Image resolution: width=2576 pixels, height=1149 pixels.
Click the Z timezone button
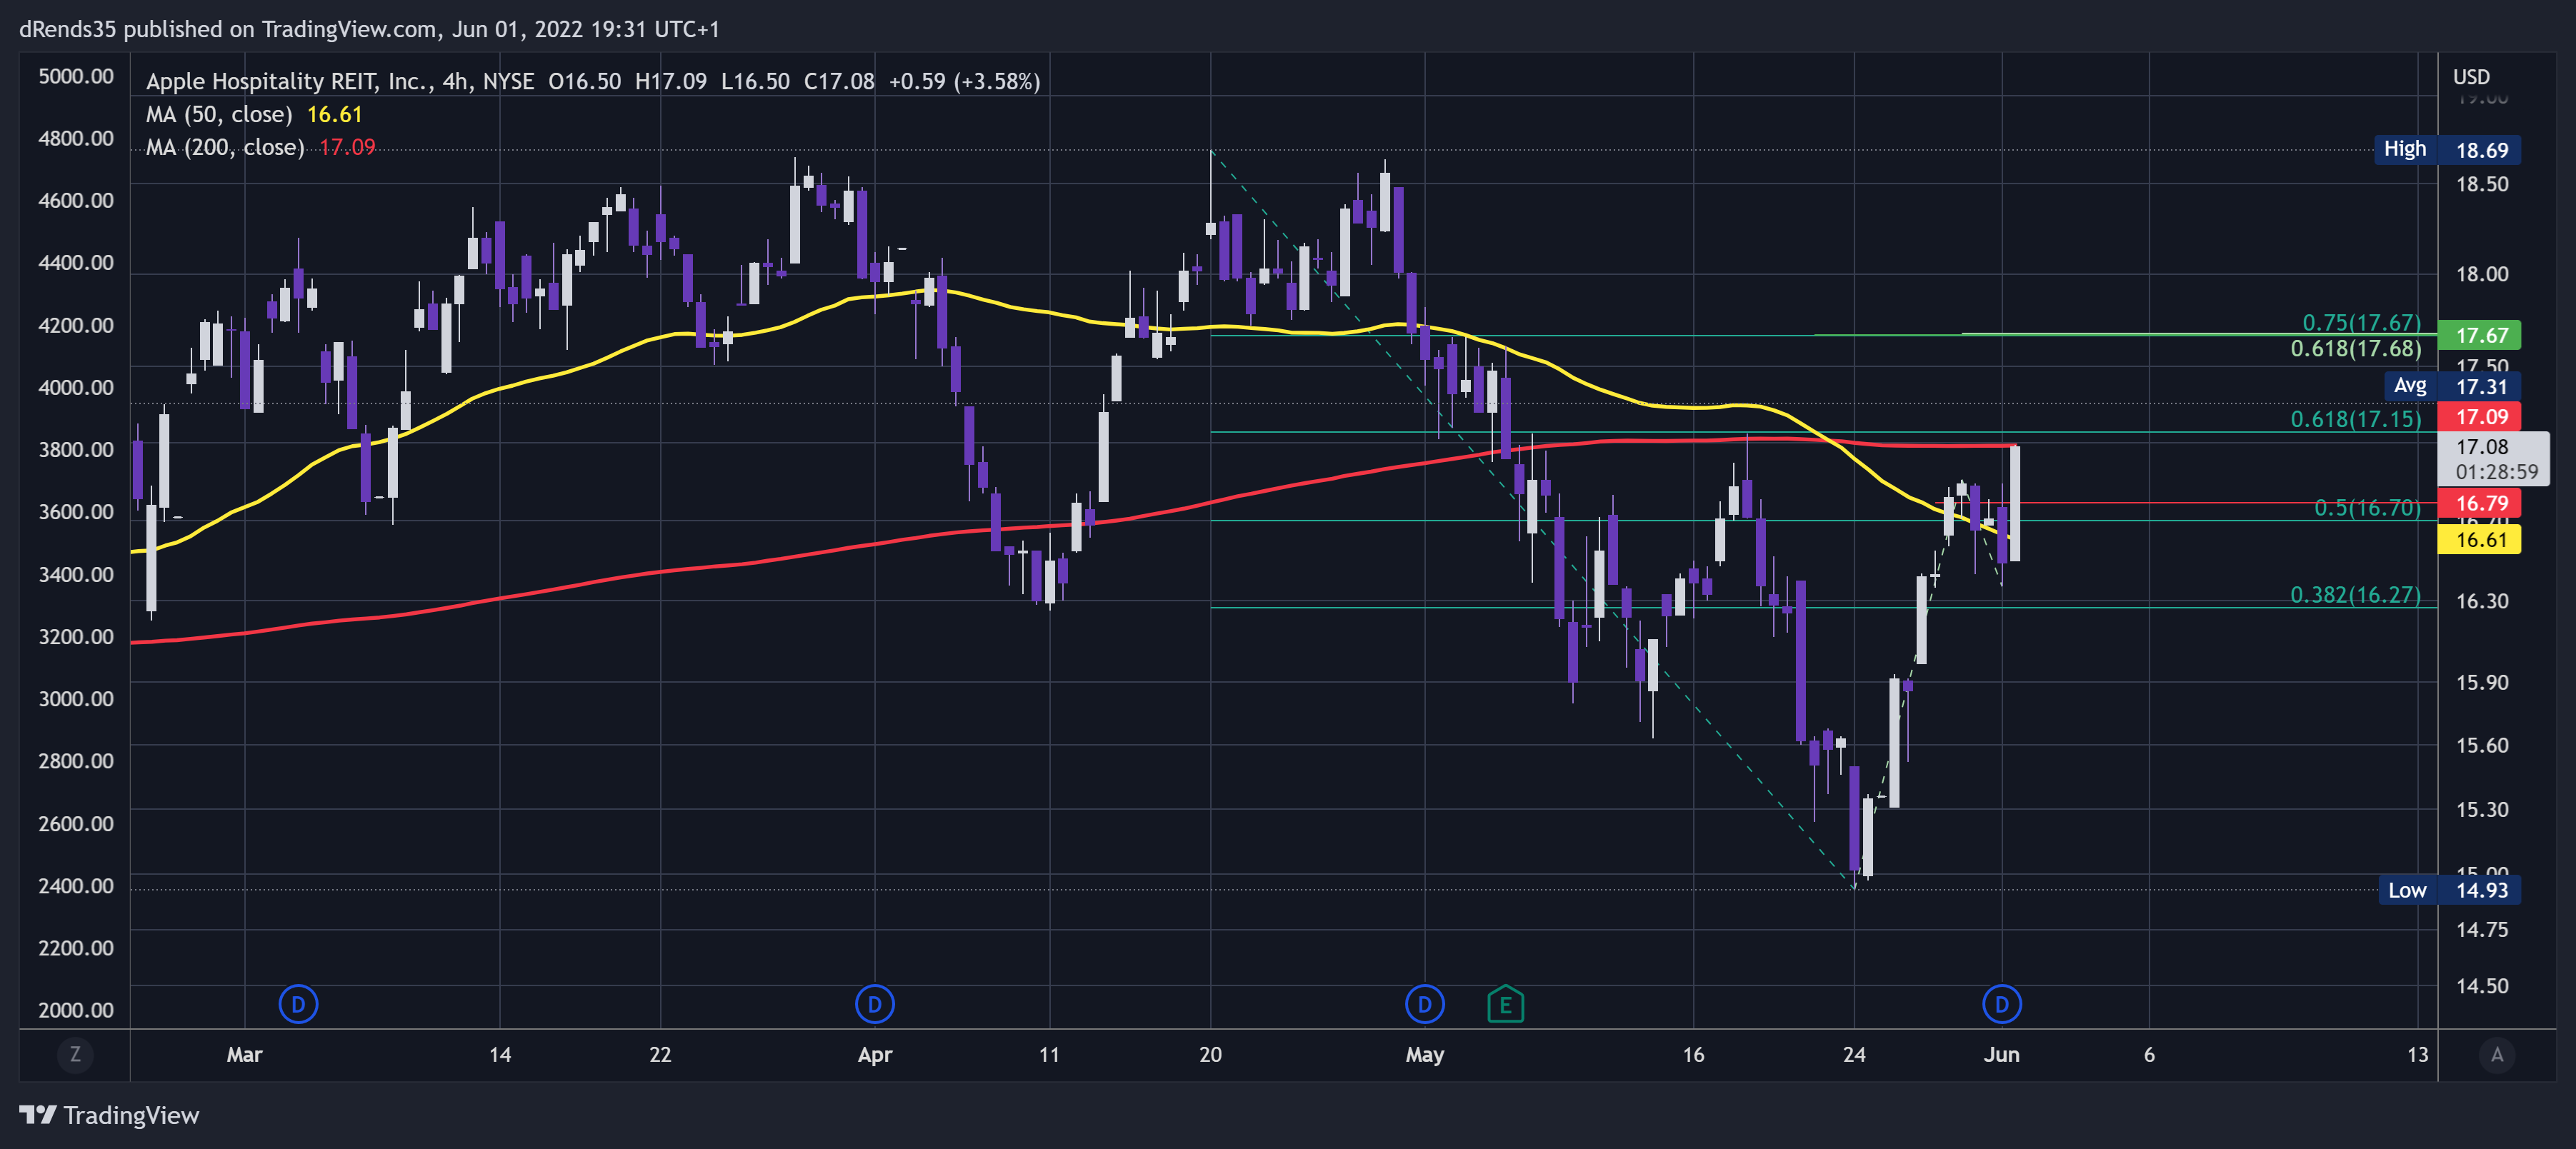(x=75, y=1054)
